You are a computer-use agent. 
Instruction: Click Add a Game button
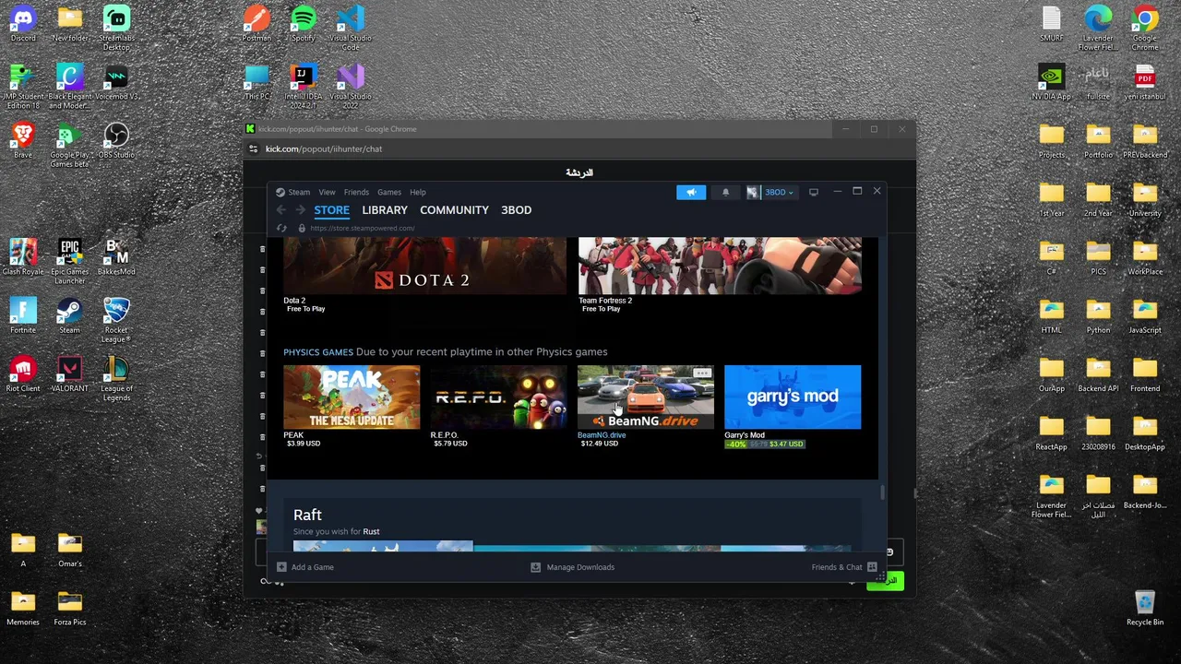[305, 567]
